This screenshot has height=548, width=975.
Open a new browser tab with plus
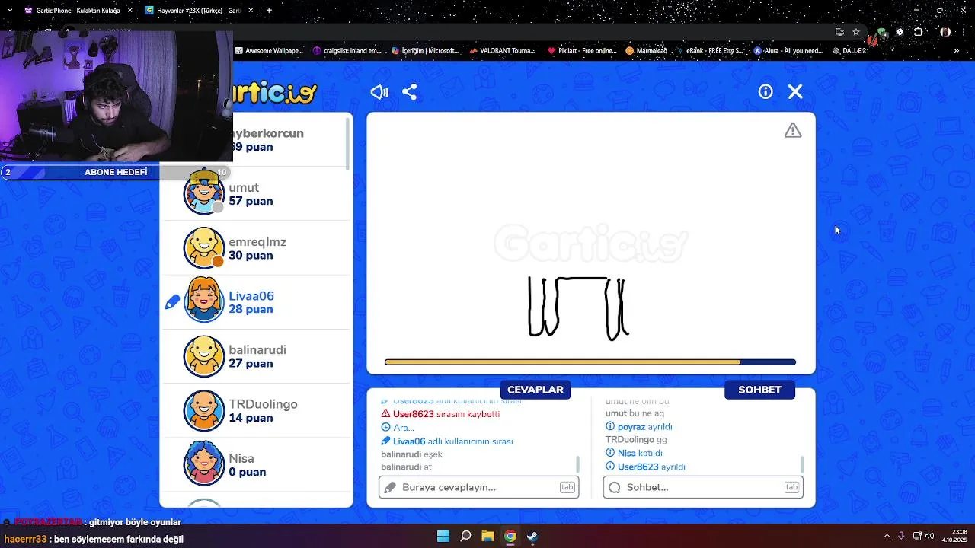point(269,11)
